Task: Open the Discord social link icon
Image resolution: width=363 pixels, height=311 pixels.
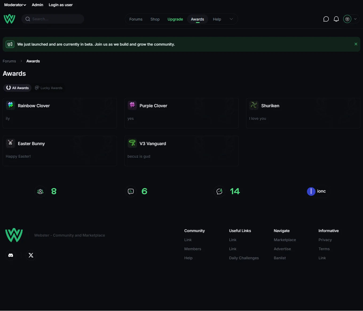Action: coord(11,255)
